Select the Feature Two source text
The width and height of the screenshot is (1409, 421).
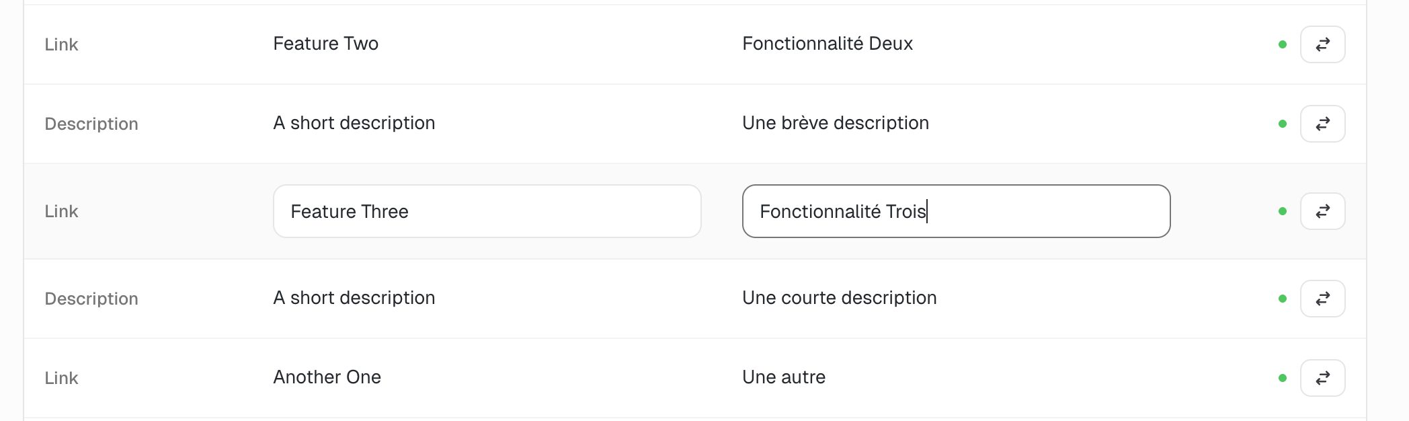point(325,44)
